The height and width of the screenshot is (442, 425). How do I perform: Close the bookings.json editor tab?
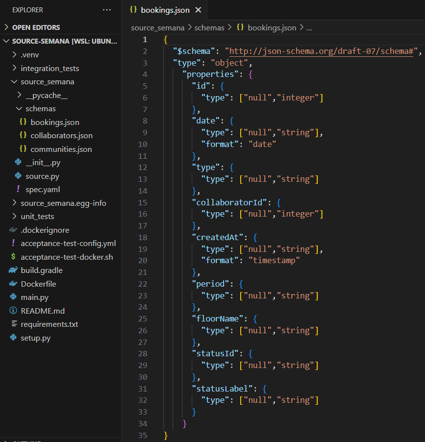[198, 10]
